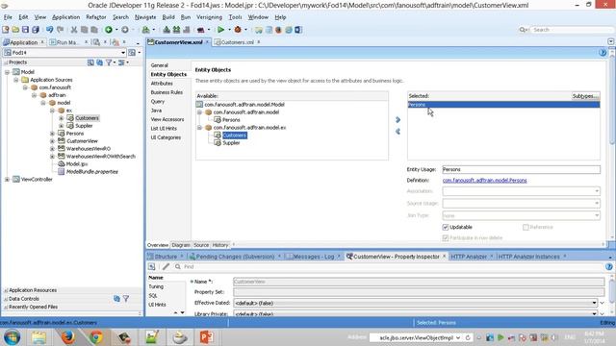Screen dimensions: 616x346
Task: Click the Copy toolbar icon
Action: (84, 30)
